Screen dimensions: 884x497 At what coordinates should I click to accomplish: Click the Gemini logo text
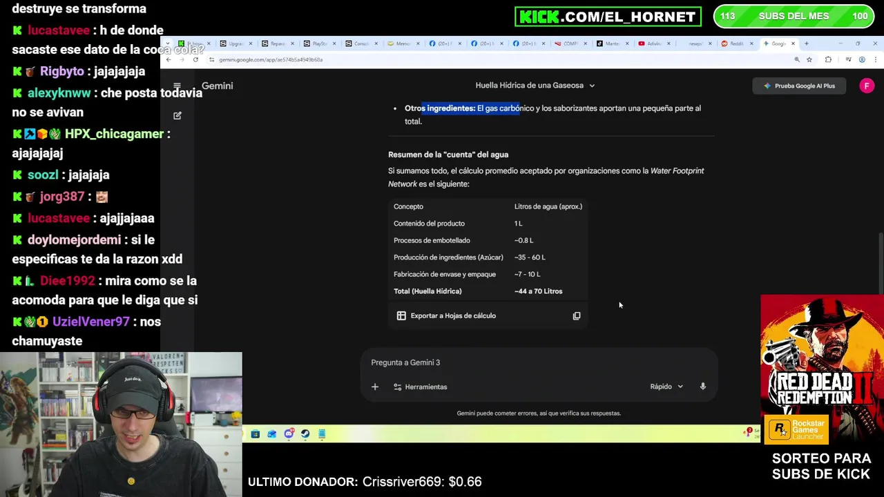click(x=217, y=86)
